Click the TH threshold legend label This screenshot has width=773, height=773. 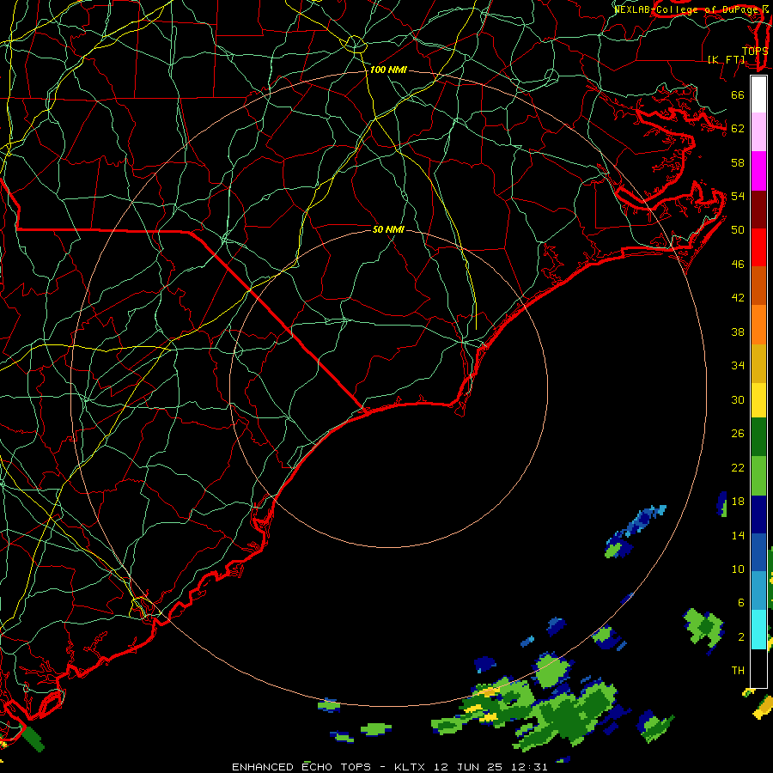[738, 671]
